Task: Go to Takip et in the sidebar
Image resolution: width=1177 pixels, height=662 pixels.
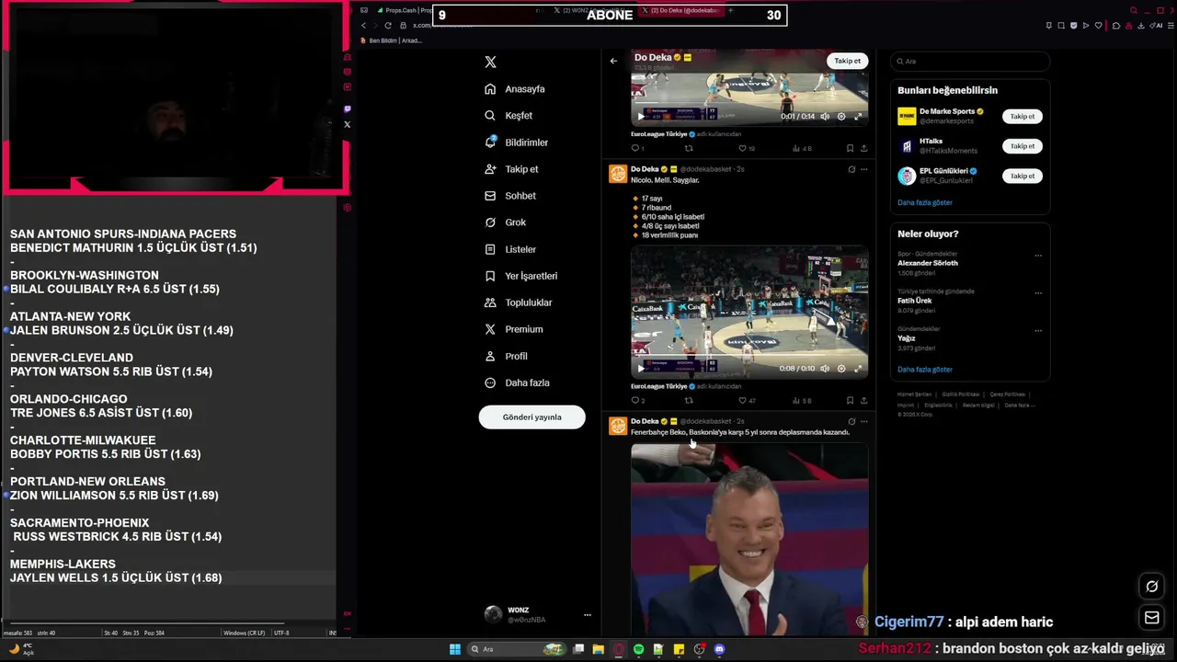Action: [x=511, y=169]
